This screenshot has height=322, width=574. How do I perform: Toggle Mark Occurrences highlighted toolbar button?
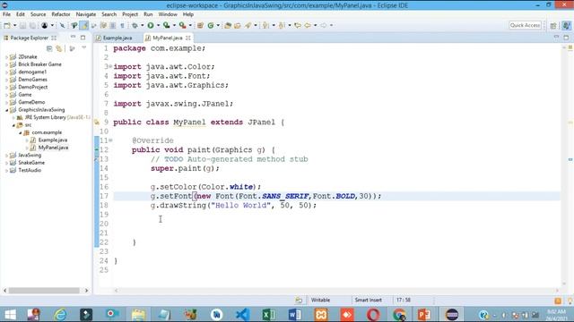point(83,25)
